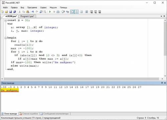Open the tab list dropdown arrow
The height and width of the screenshot is (120, 167).
pyautogui.click(x=161, y=16)
